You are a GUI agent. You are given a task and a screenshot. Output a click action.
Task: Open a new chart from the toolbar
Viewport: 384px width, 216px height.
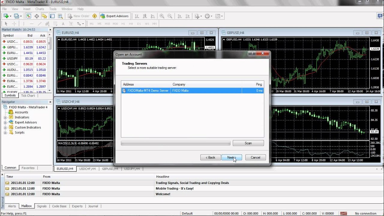pos(6,16)
